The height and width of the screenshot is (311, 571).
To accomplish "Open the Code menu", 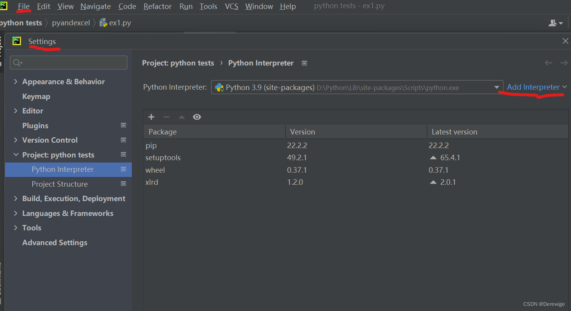I will click(x=127, y=6).
